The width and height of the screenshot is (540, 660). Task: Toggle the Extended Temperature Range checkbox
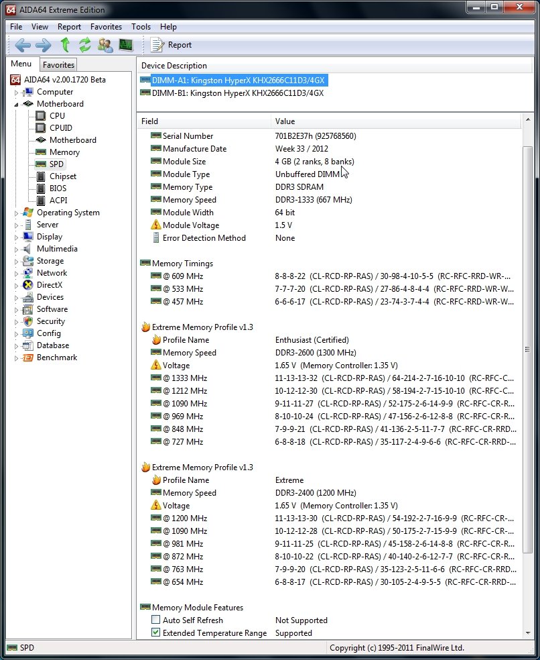pos(155,632)
